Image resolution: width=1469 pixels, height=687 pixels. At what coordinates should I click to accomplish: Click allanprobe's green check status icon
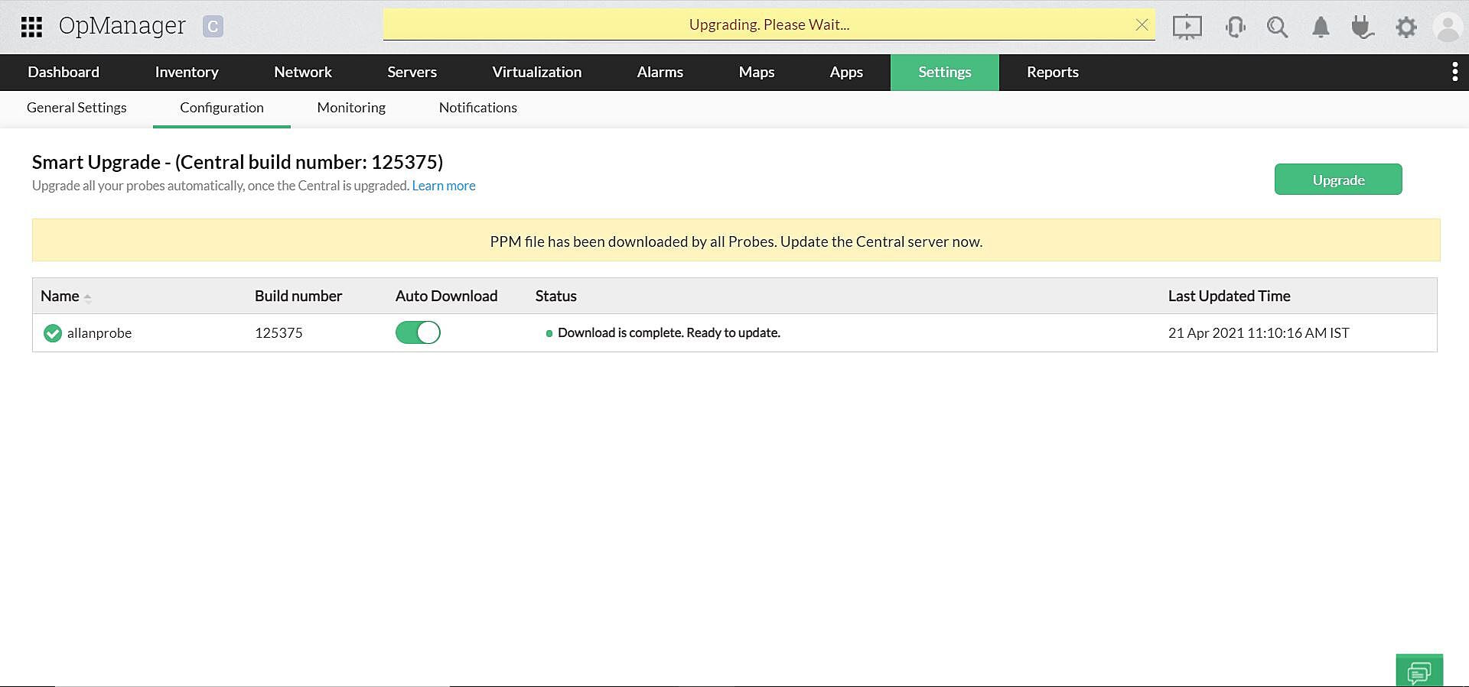coord(53,333)
